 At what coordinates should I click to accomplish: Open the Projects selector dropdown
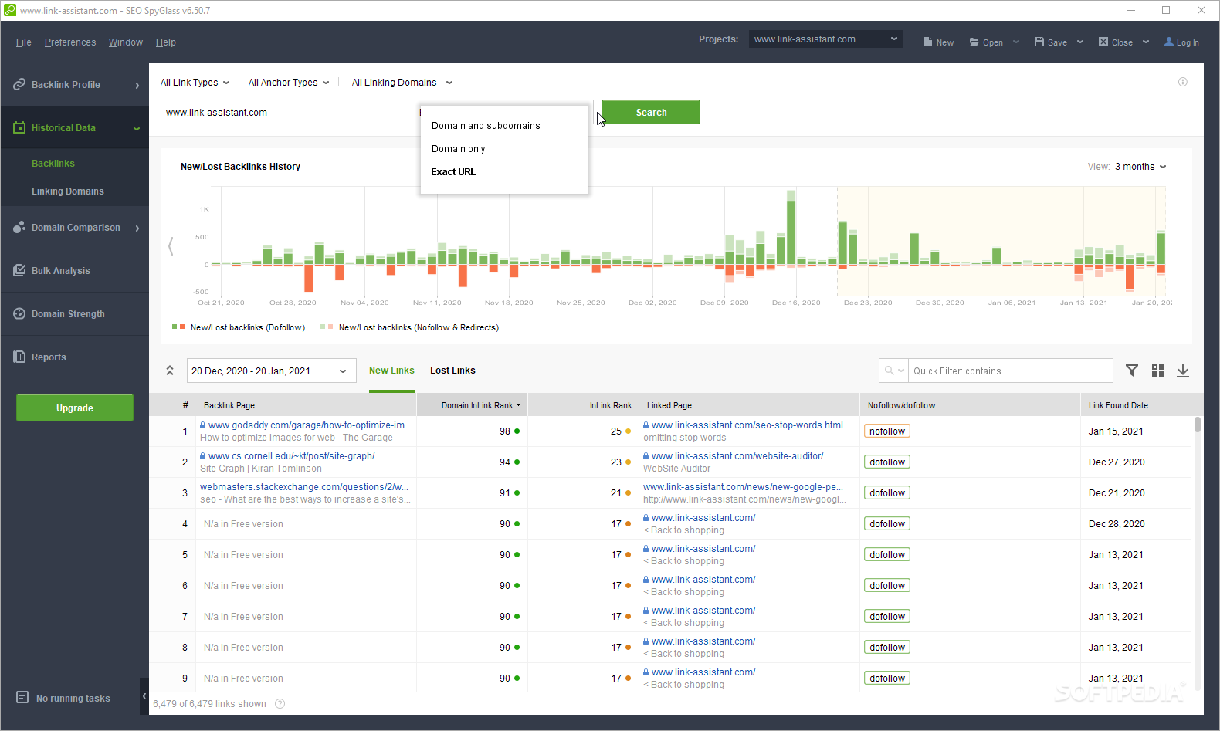(x=825, y=39)
